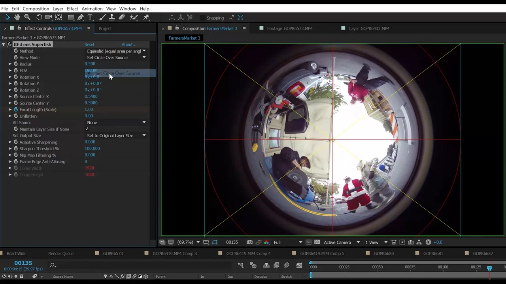This screenshot has width=506, height=284.
Task: Click the Radius value 0.500
Action: point(90,64)
